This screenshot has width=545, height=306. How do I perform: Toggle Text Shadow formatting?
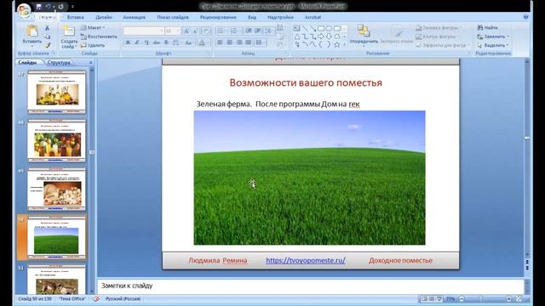166,42
